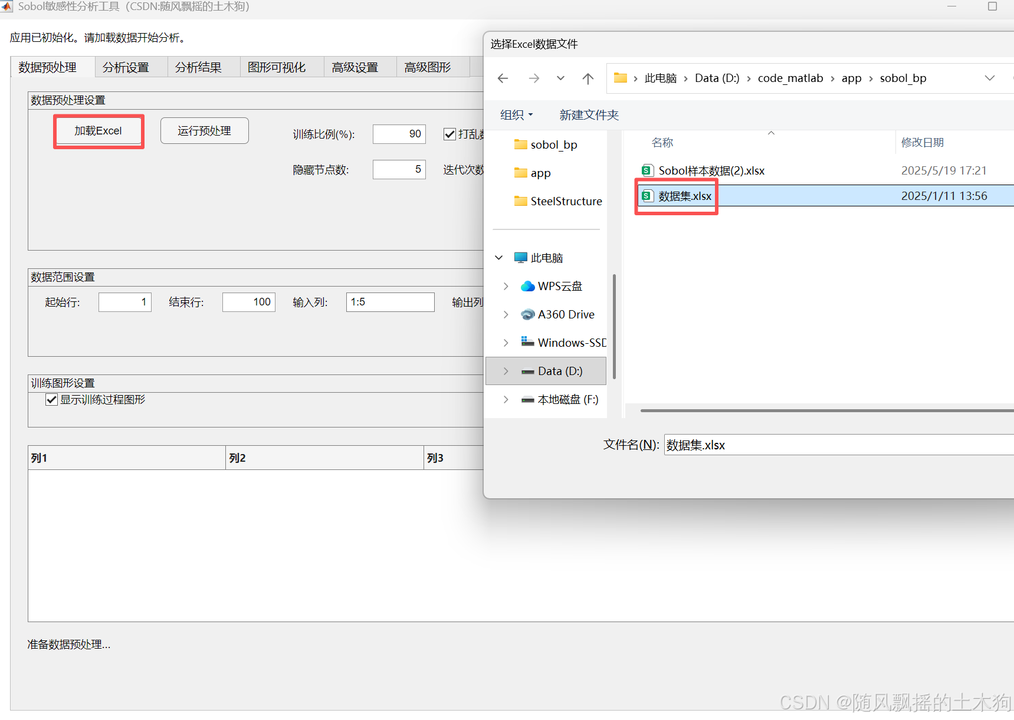Click sobol_bp in the address breadcrumb

click(x=903, y=78)
